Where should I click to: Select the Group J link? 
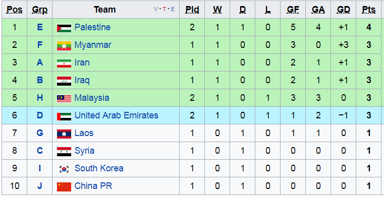pos(40,186)
